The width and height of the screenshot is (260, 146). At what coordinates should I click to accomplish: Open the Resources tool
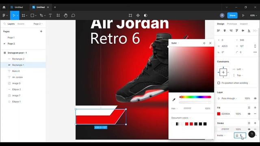tap(58, 15)
